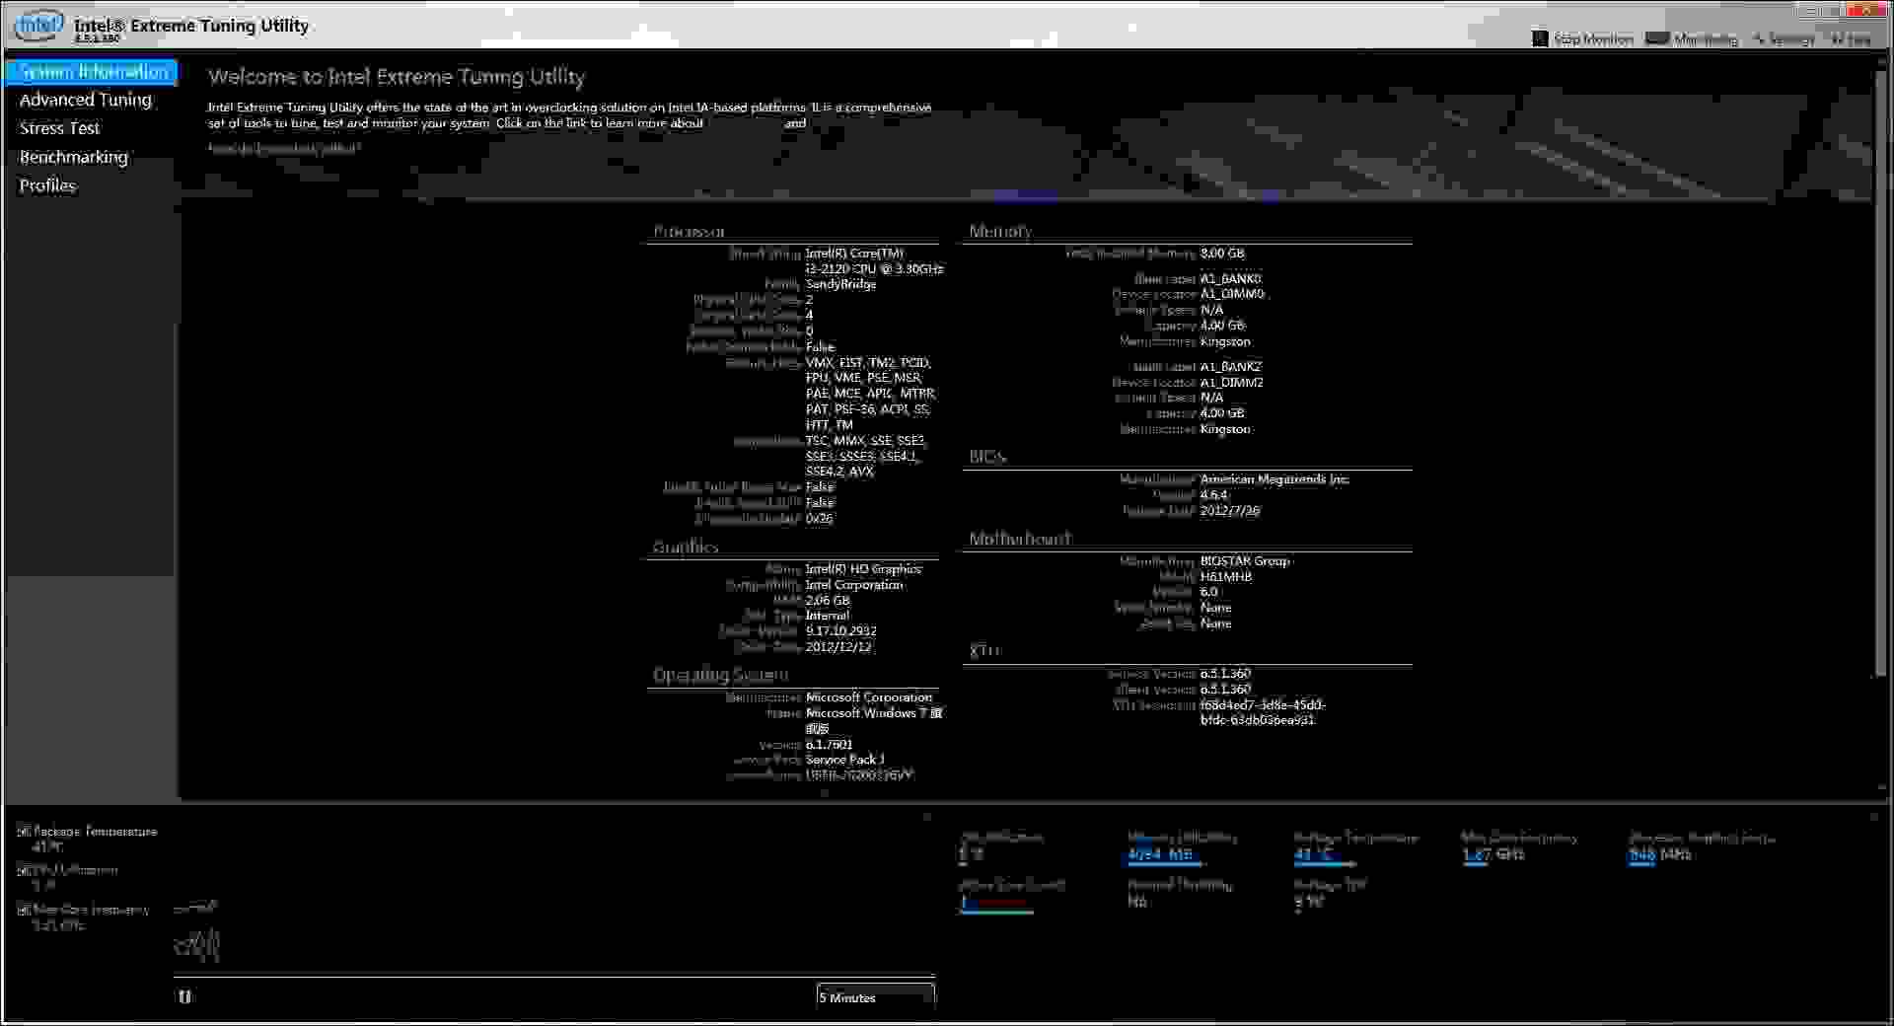Click the Welcome to Intel Extreme Tuning Utility heading
1894x1026 pixels.
pos(397,77)
